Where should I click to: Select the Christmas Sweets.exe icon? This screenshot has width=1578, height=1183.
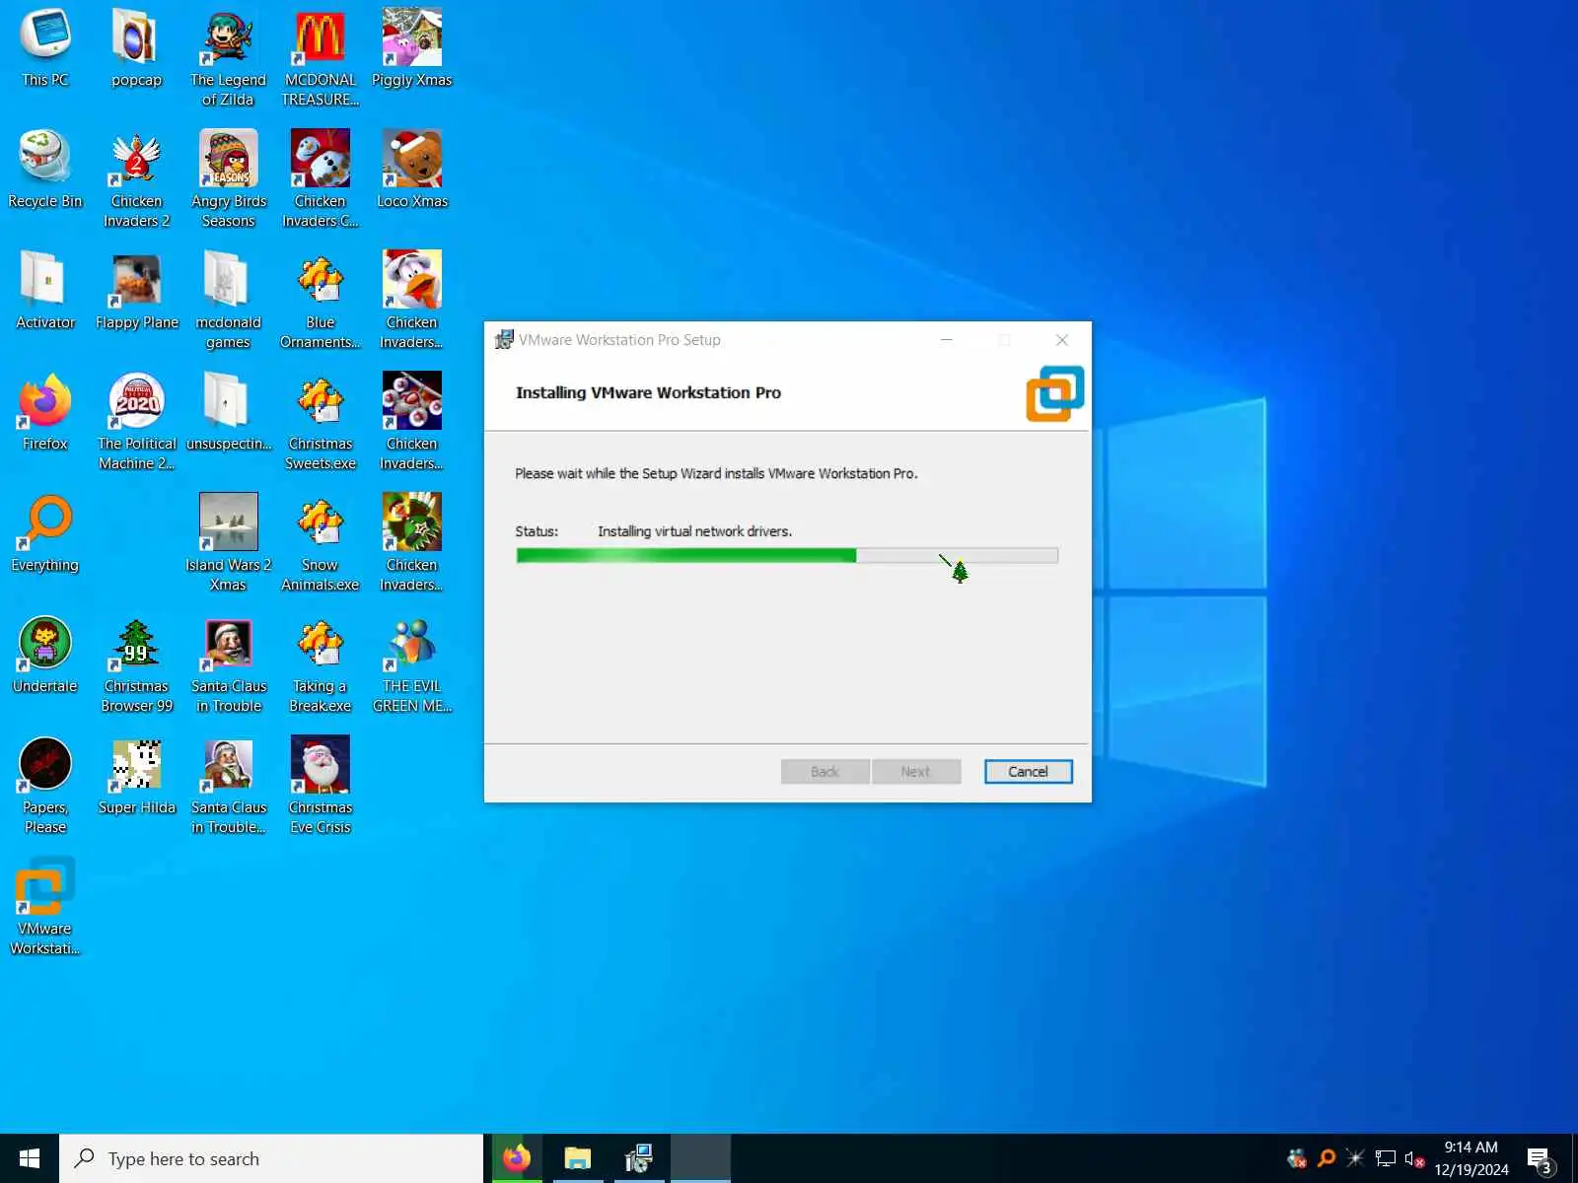[320, 422]
